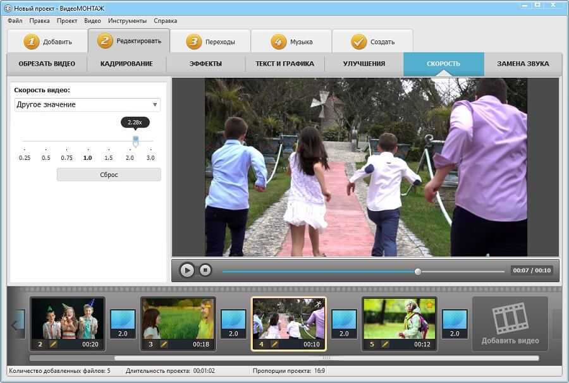Open the Файл menu
This screenshot has width=569, height=383.
pos(15,21)
